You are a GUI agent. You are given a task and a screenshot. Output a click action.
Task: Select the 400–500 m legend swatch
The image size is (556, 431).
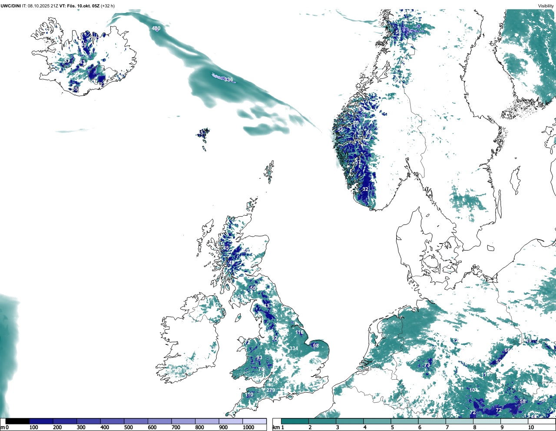(113, 421)
